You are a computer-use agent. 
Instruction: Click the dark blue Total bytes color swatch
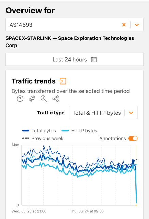click(26, 131)
